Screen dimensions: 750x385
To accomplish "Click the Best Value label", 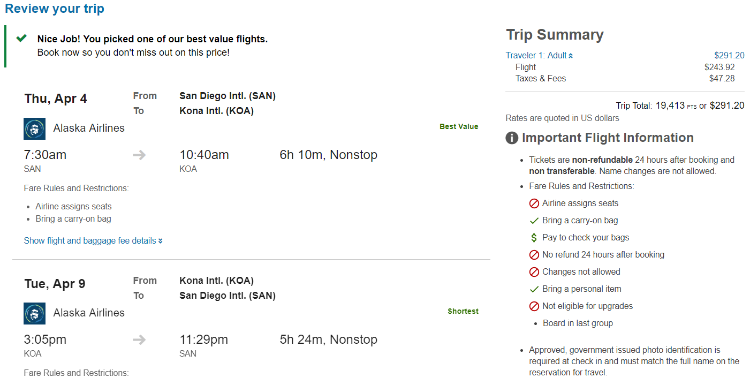I will 459,127.
